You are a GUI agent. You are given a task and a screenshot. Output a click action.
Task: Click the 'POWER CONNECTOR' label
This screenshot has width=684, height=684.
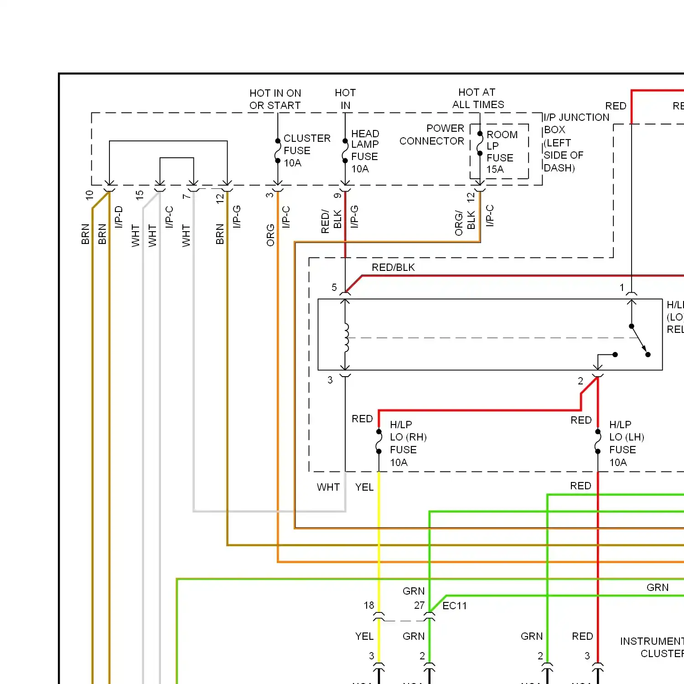click(431, 135)
